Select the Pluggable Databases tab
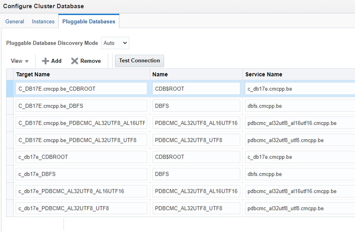355x232 pixels. pos(89,22)
